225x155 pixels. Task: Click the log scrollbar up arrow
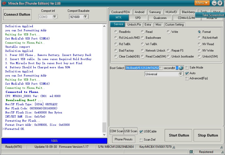click(x=104, y=26)
